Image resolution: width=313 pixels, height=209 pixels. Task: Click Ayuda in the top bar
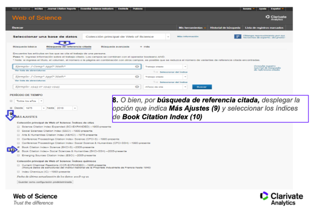click(x=262, y=9)
